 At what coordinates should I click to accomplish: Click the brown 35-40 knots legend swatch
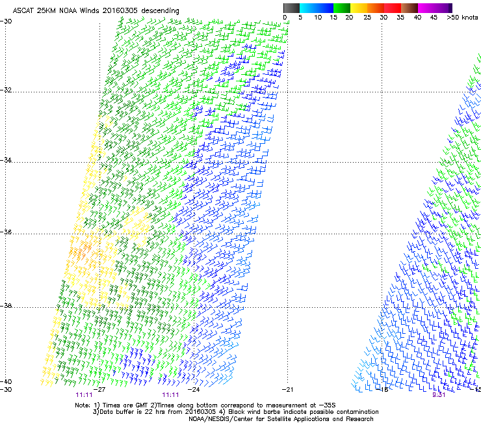(409, 8)
